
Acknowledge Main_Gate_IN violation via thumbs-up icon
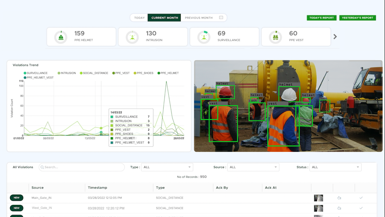point(339,198)
